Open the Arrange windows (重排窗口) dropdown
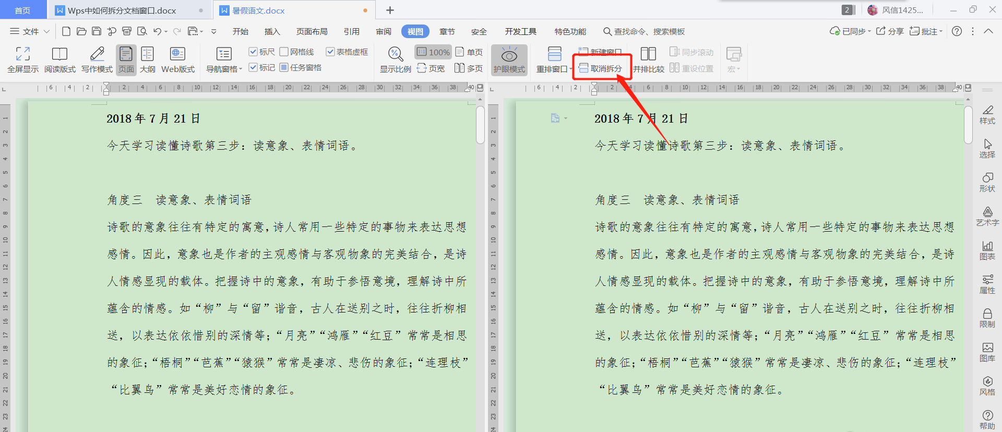 click(x=554, y=59)
